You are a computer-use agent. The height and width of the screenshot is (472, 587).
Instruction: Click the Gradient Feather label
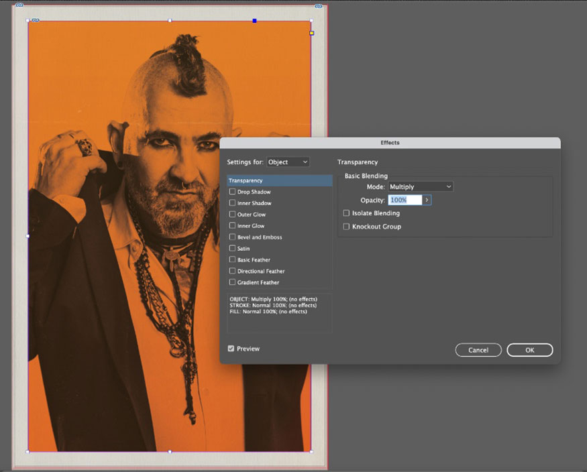tap(258, 282)
